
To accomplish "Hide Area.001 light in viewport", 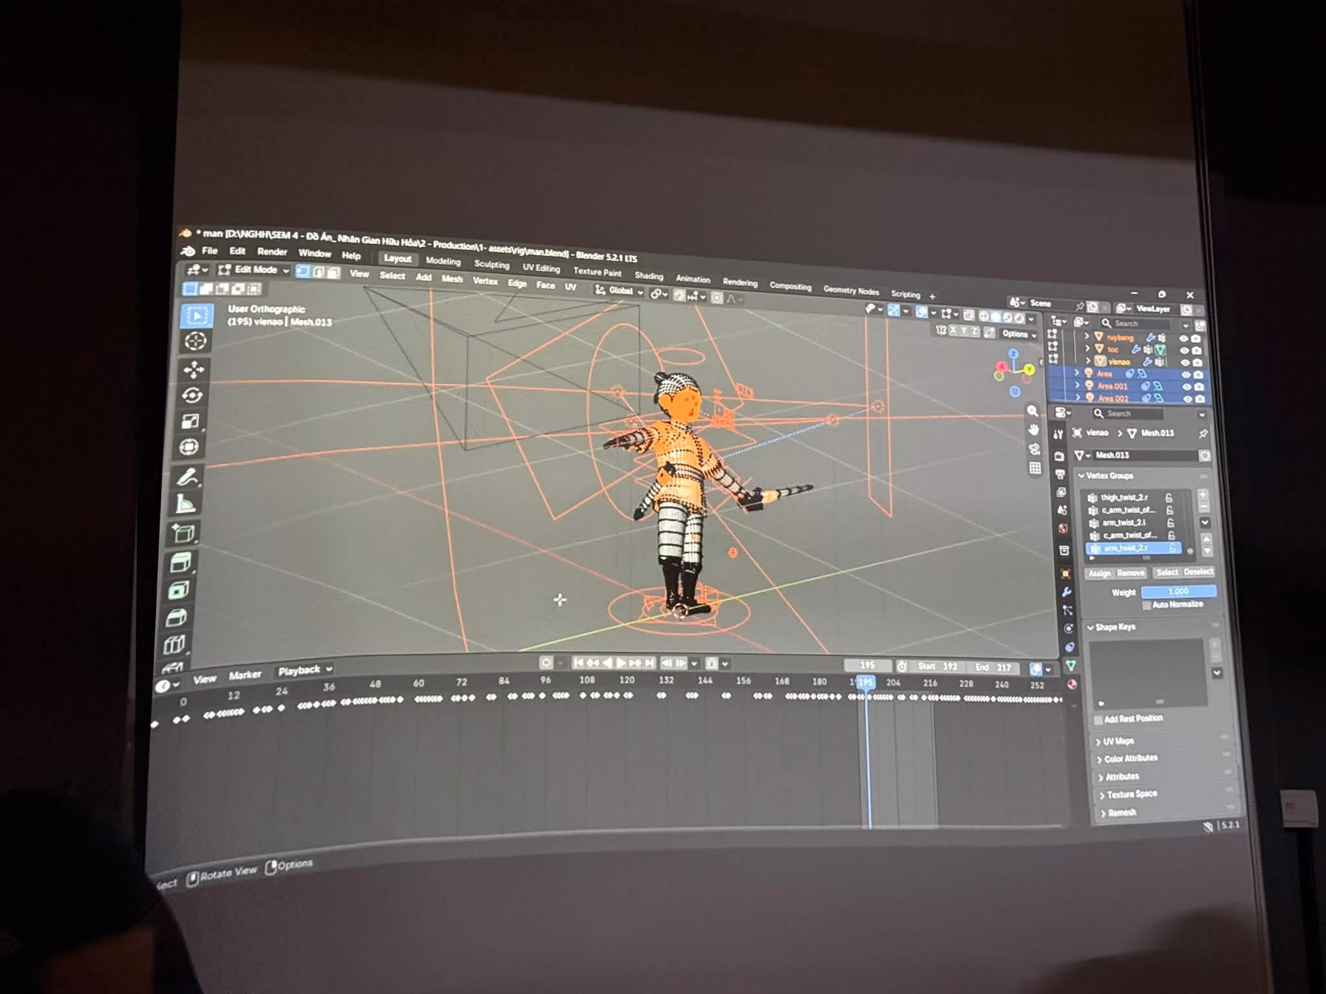I will pyautogui.click(x=1186, y=387).
